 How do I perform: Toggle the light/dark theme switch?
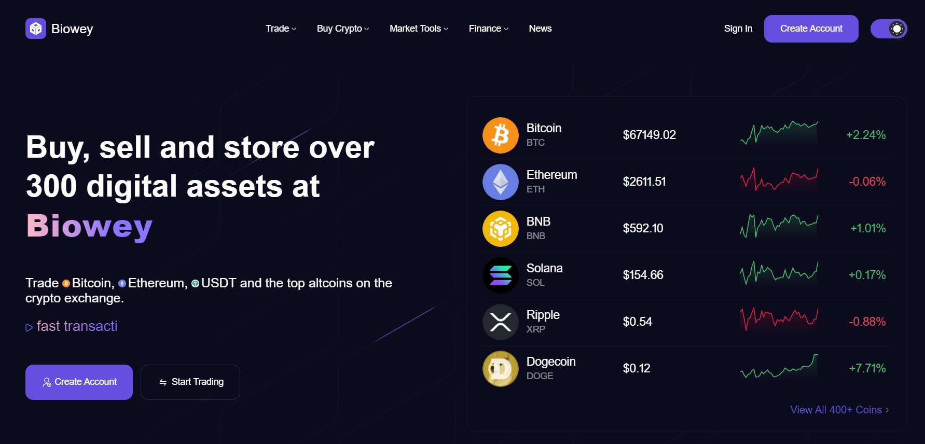point(889,29)
